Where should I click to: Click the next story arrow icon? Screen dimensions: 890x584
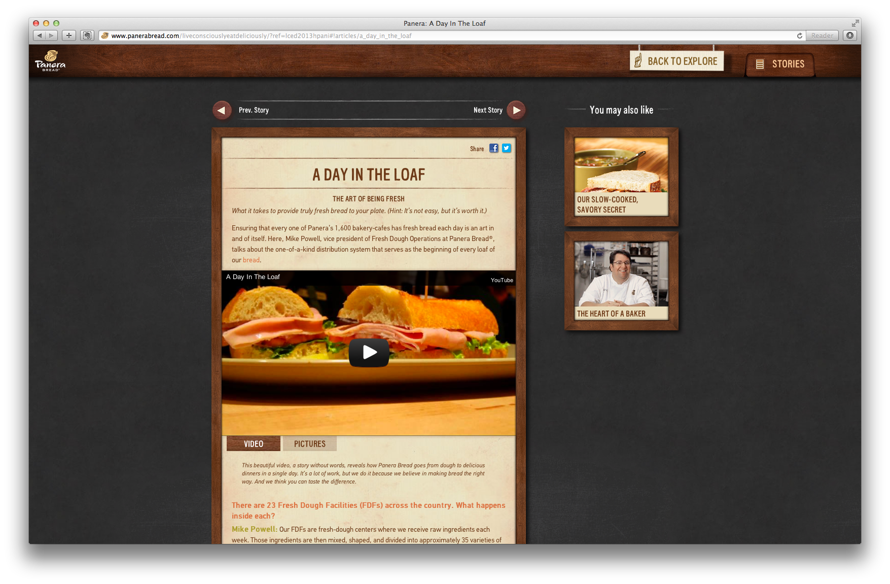[516, 110]
